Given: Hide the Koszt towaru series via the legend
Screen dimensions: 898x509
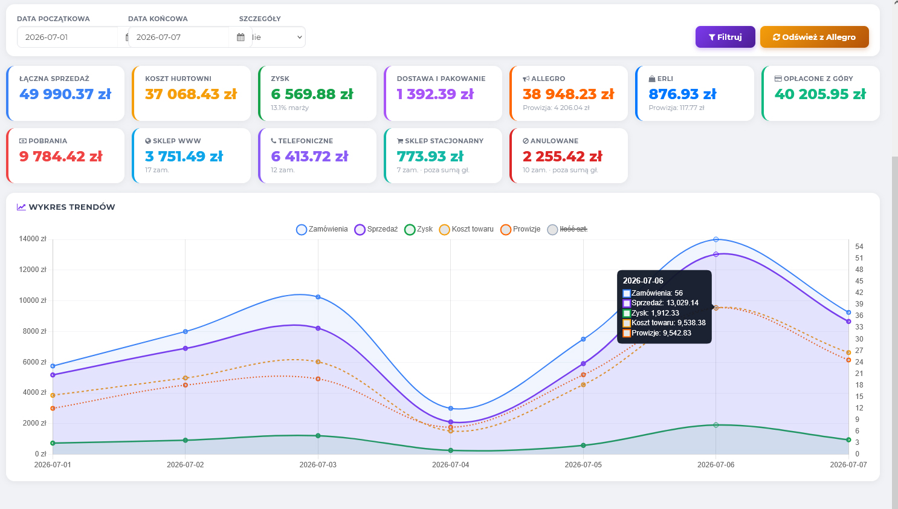Looking at the screenshot, I should click(467, 229).
